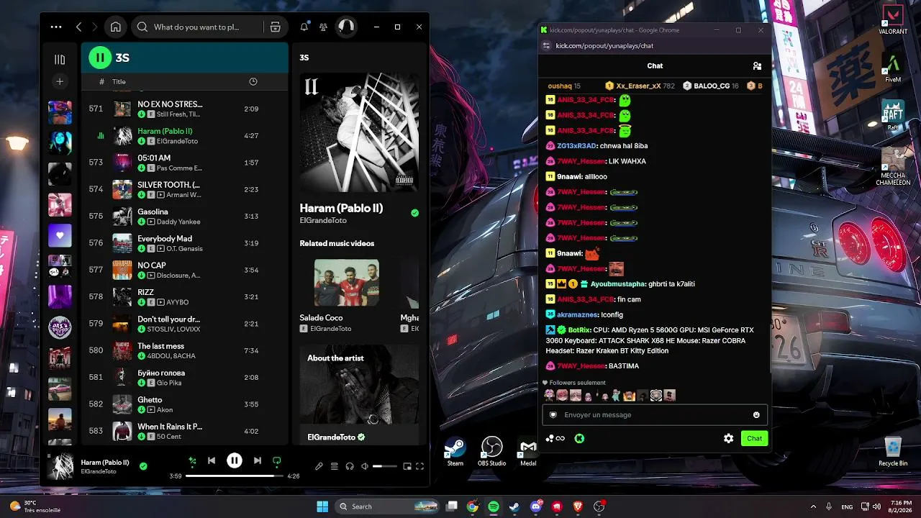Toggle repeat mode

tap(277, 460)
